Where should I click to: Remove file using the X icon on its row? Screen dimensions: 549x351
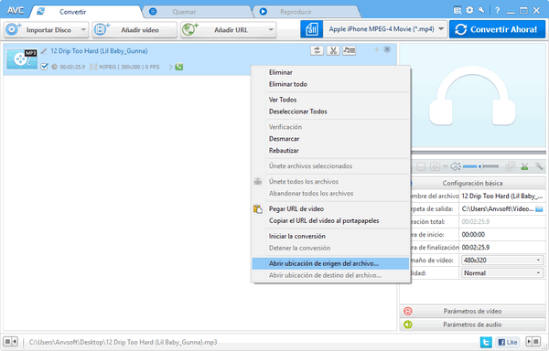tap(387, 49)
